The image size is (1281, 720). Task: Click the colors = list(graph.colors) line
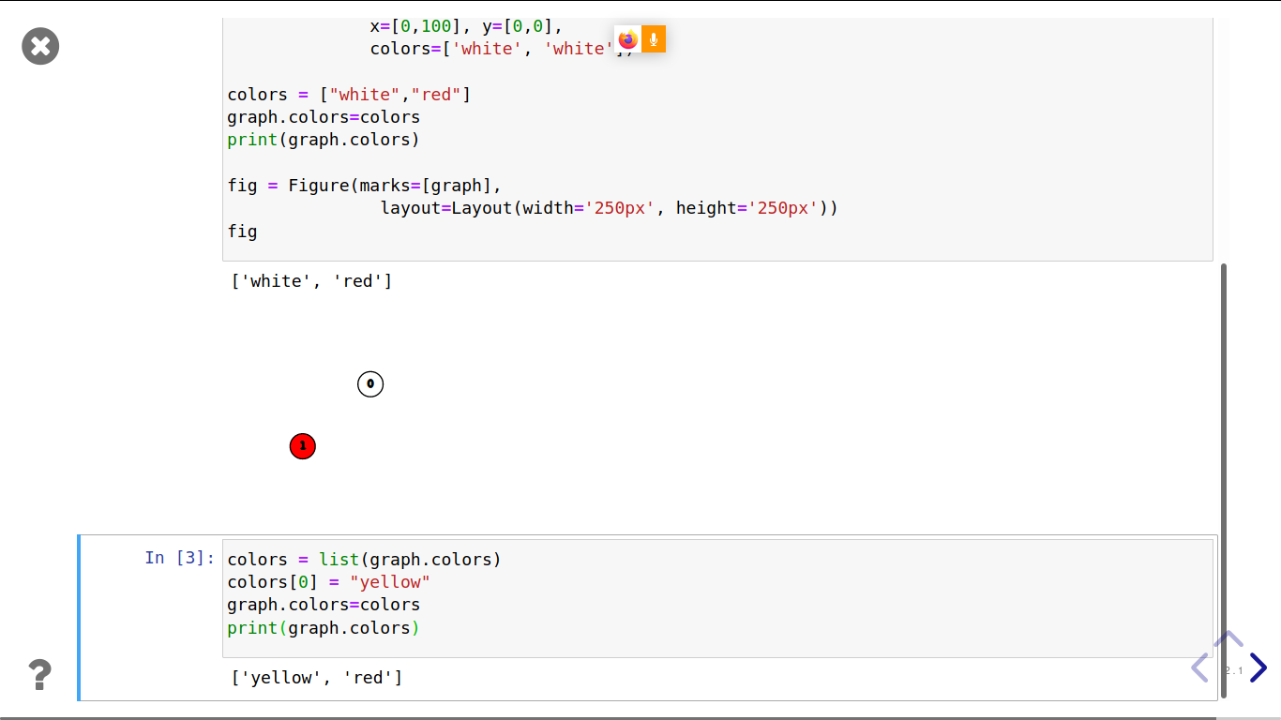point(365,560)
